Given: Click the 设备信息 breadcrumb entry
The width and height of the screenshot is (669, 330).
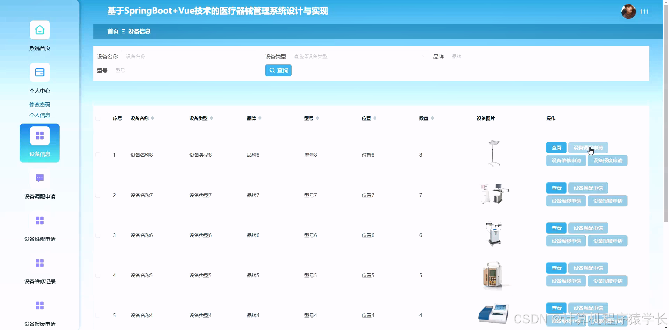Looking at the screenshot, I should 139,31.
